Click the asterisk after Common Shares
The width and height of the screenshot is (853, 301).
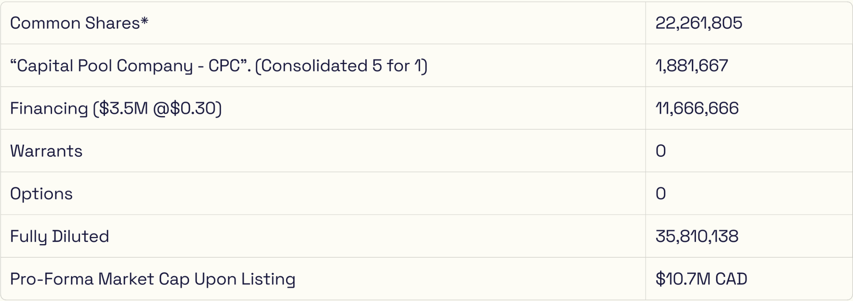(x=145, y=21)
